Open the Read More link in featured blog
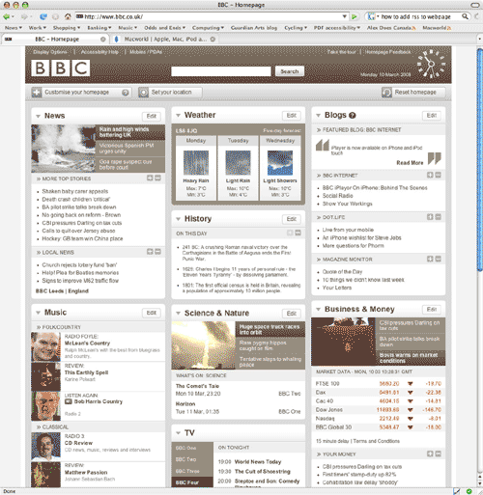Image resolution: width=483 pixels, height=495 pixels. click(410, 163)
